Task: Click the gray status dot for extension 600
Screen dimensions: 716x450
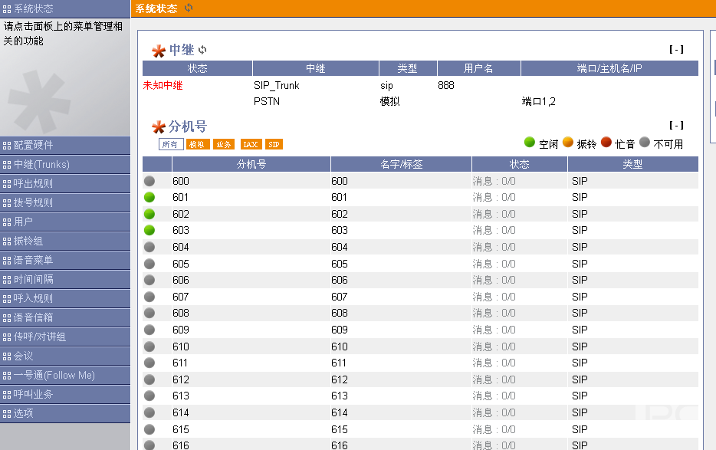Action: (149, 181)
